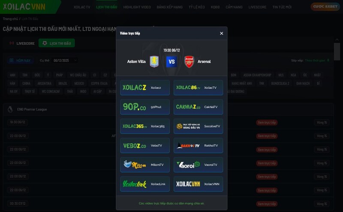Image resolution: width=343 pixels, height=212 pixels.
Task: Open the Xoilacz stream logo
Action: pos(135,88)
